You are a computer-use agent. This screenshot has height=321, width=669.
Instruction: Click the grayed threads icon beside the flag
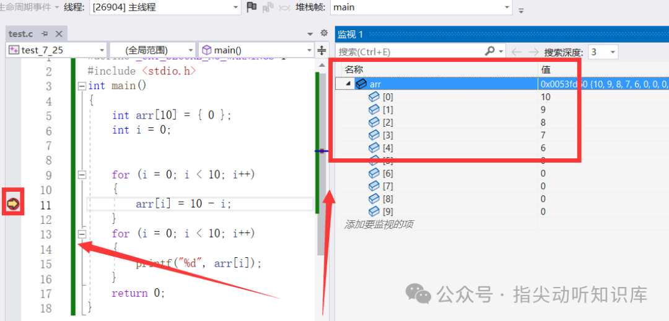coord(268,7)
